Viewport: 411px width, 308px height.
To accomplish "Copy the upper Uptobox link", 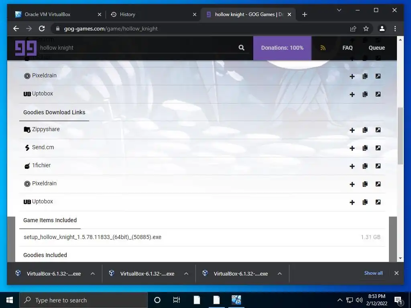I will [365, 94].
